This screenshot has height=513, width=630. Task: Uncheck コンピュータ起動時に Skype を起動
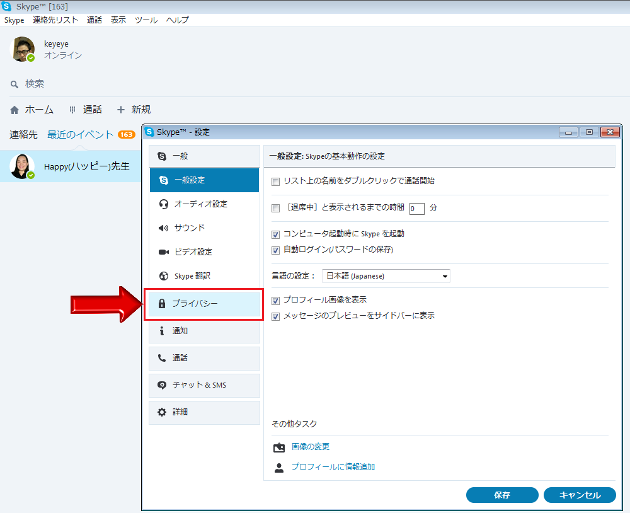click(276, 234)
